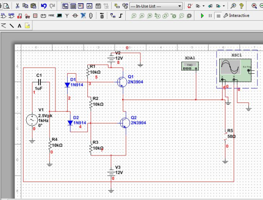
Task: Click the Interactive analysis button
Action: 236,15
